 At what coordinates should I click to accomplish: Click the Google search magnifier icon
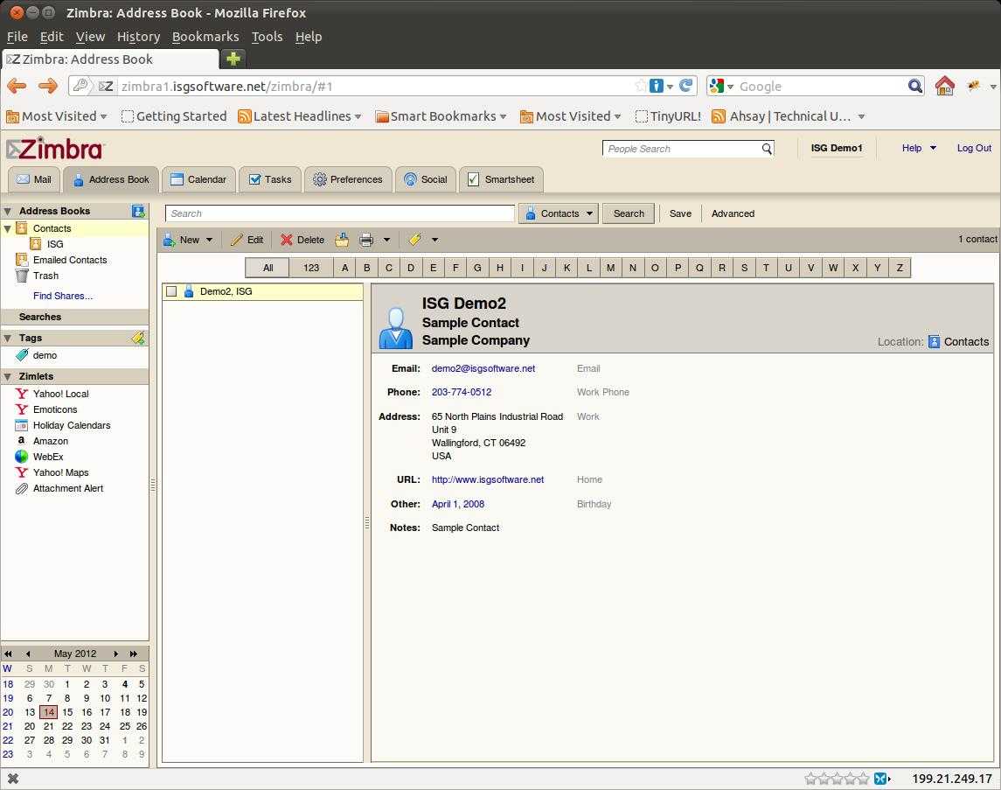coord(914,86)
